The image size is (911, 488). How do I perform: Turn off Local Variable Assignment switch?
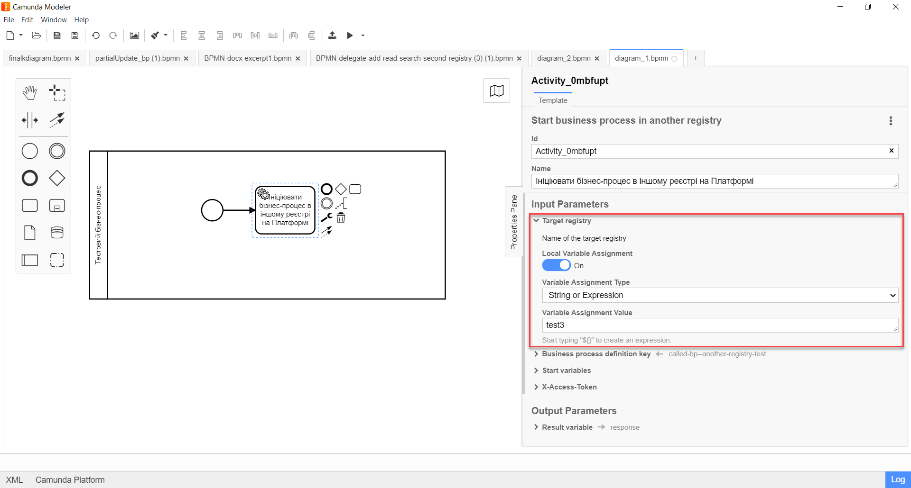click(556, 265)
